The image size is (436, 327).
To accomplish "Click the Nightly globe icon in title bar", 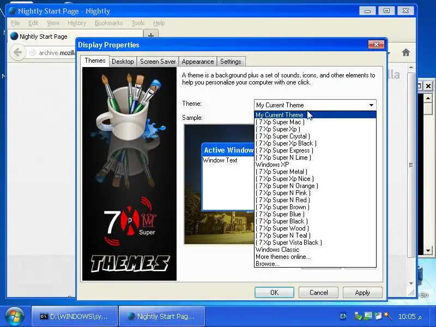I will point(13,11).
